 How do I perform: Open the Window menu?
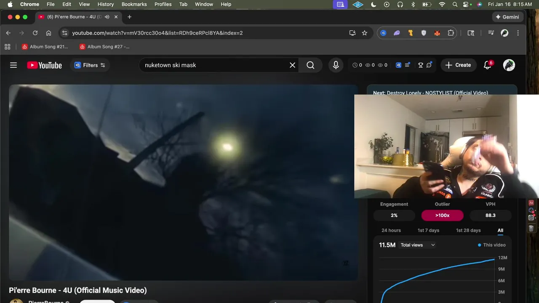[204, 4]
